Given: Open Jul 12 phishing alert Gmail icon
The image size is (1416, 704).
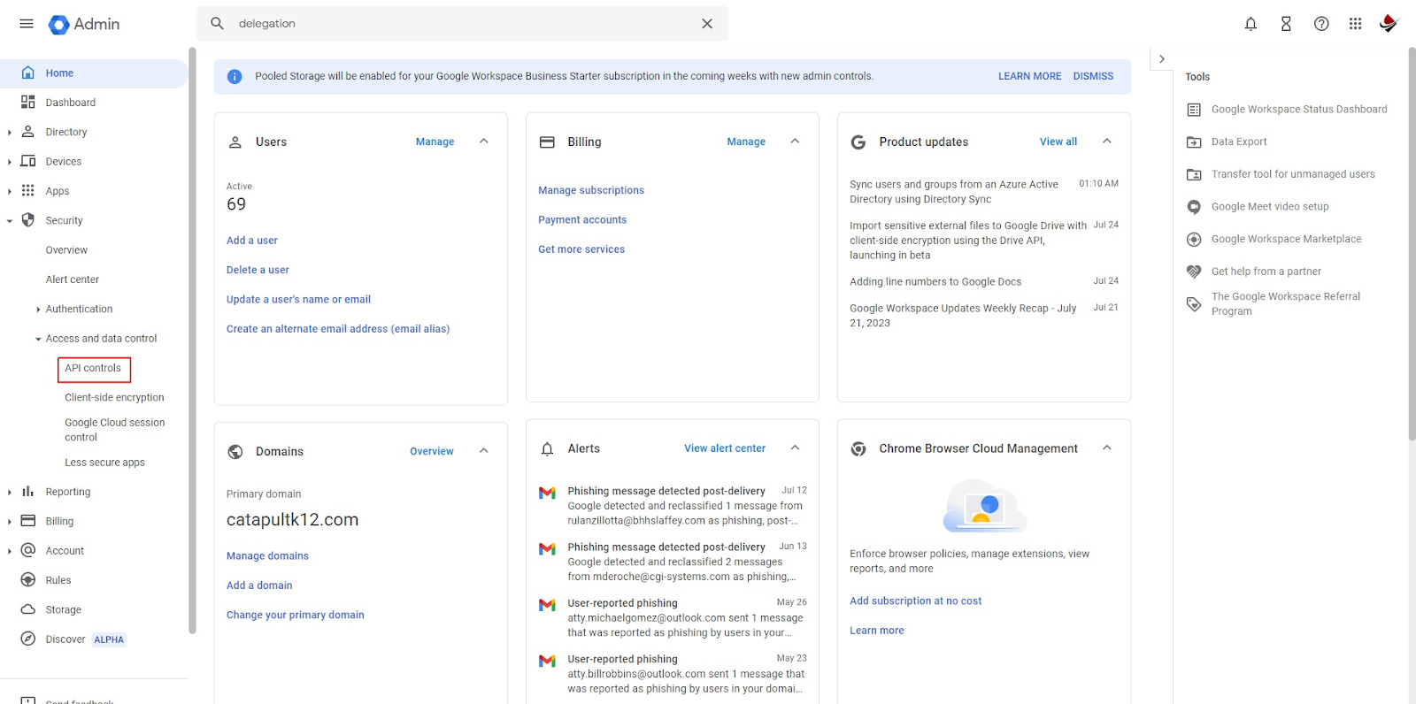Looking at the screenshot, I should click(x=547, y=494).
